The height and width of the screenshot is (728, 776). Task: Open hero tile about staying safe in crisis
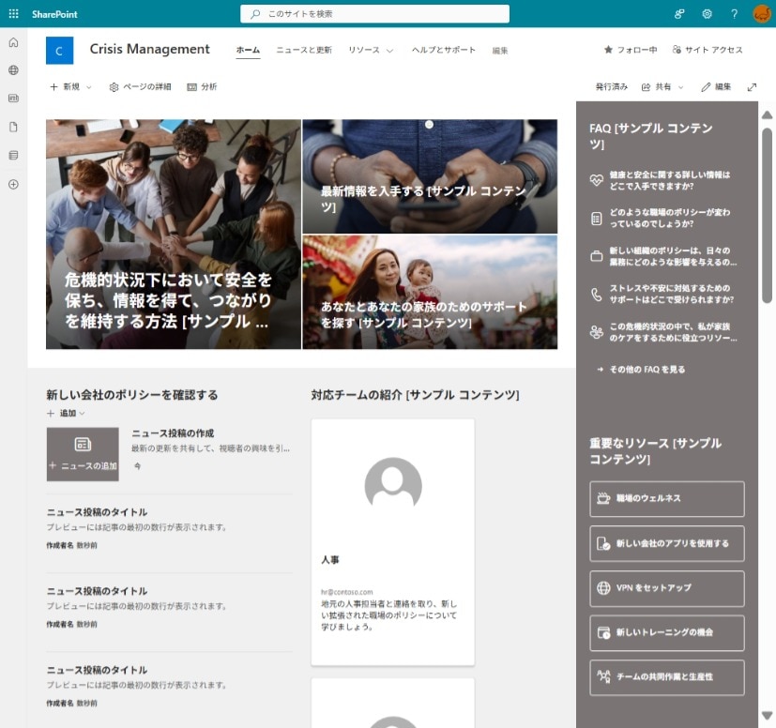pos(174,235)
